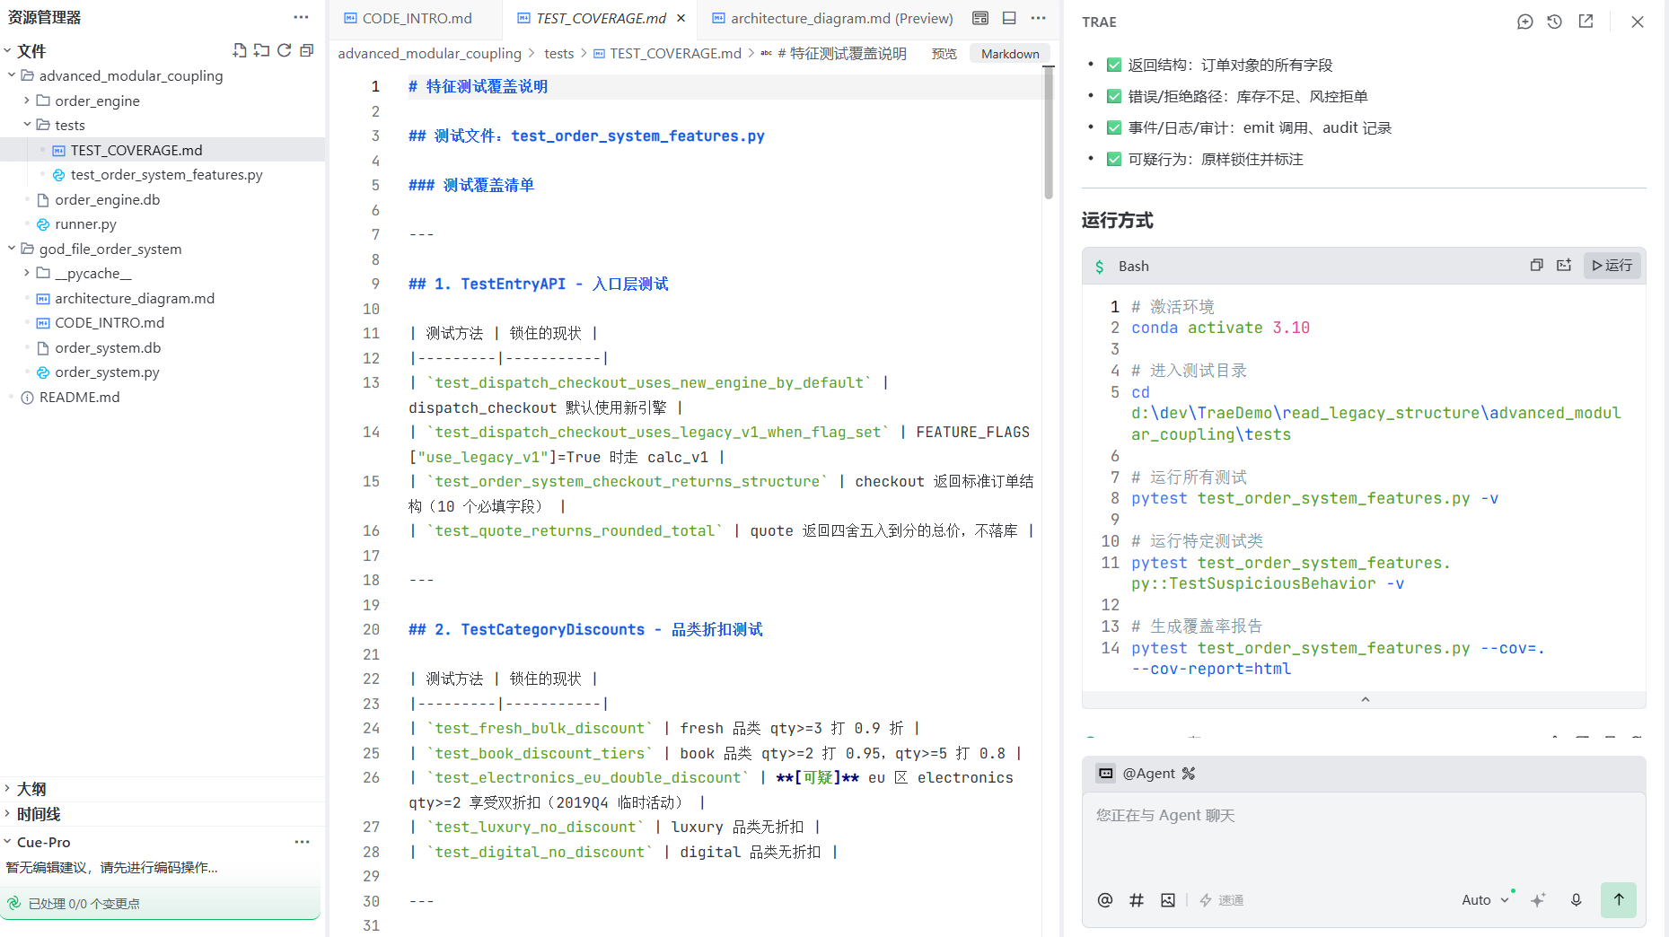Run the Bash code block
Image resolution: width=1669 pixels, height=937 pixels.
tap(1612, 266)
